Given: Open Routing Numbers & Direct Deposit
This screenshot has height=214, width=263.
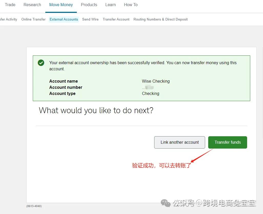Looking at the screenshot, I should [x=160, y=19].
